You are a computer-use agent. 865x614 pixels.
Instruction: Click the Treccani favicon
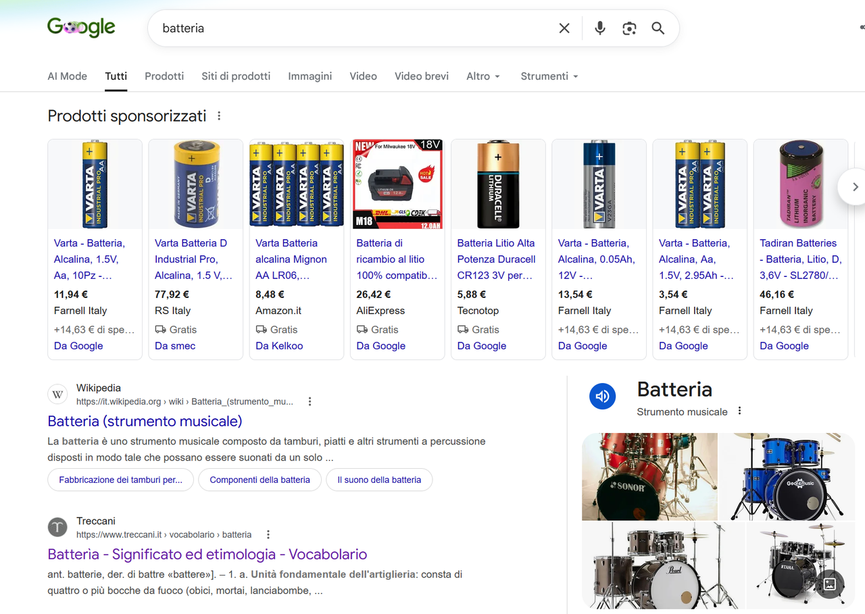pyautogui.click(x=57, y=528)
